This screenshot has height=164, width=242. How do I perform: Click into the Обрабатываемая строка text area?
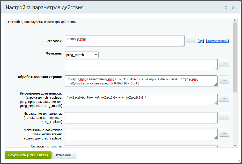coord(141,81)
